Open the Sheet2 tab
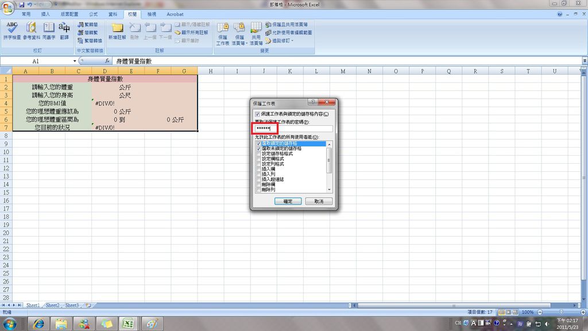This screenshot has width=588, height=331. pos(52,306)
